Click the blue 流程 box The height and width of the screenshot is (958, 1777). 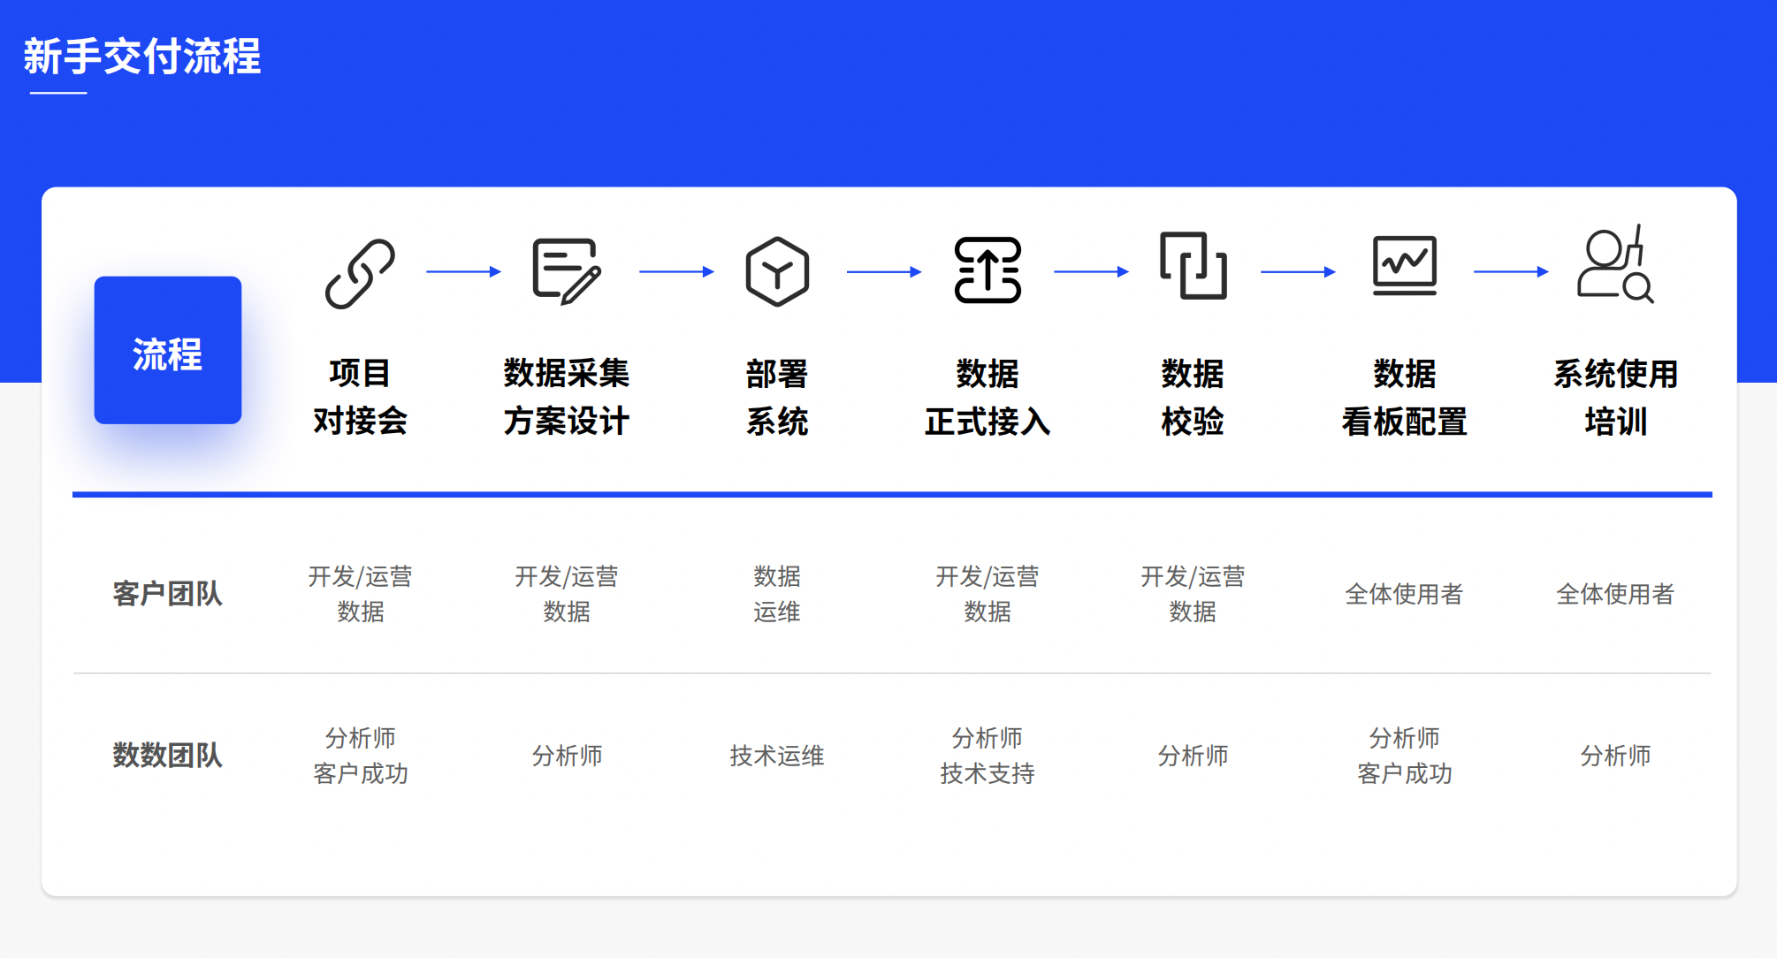(168, 350)
